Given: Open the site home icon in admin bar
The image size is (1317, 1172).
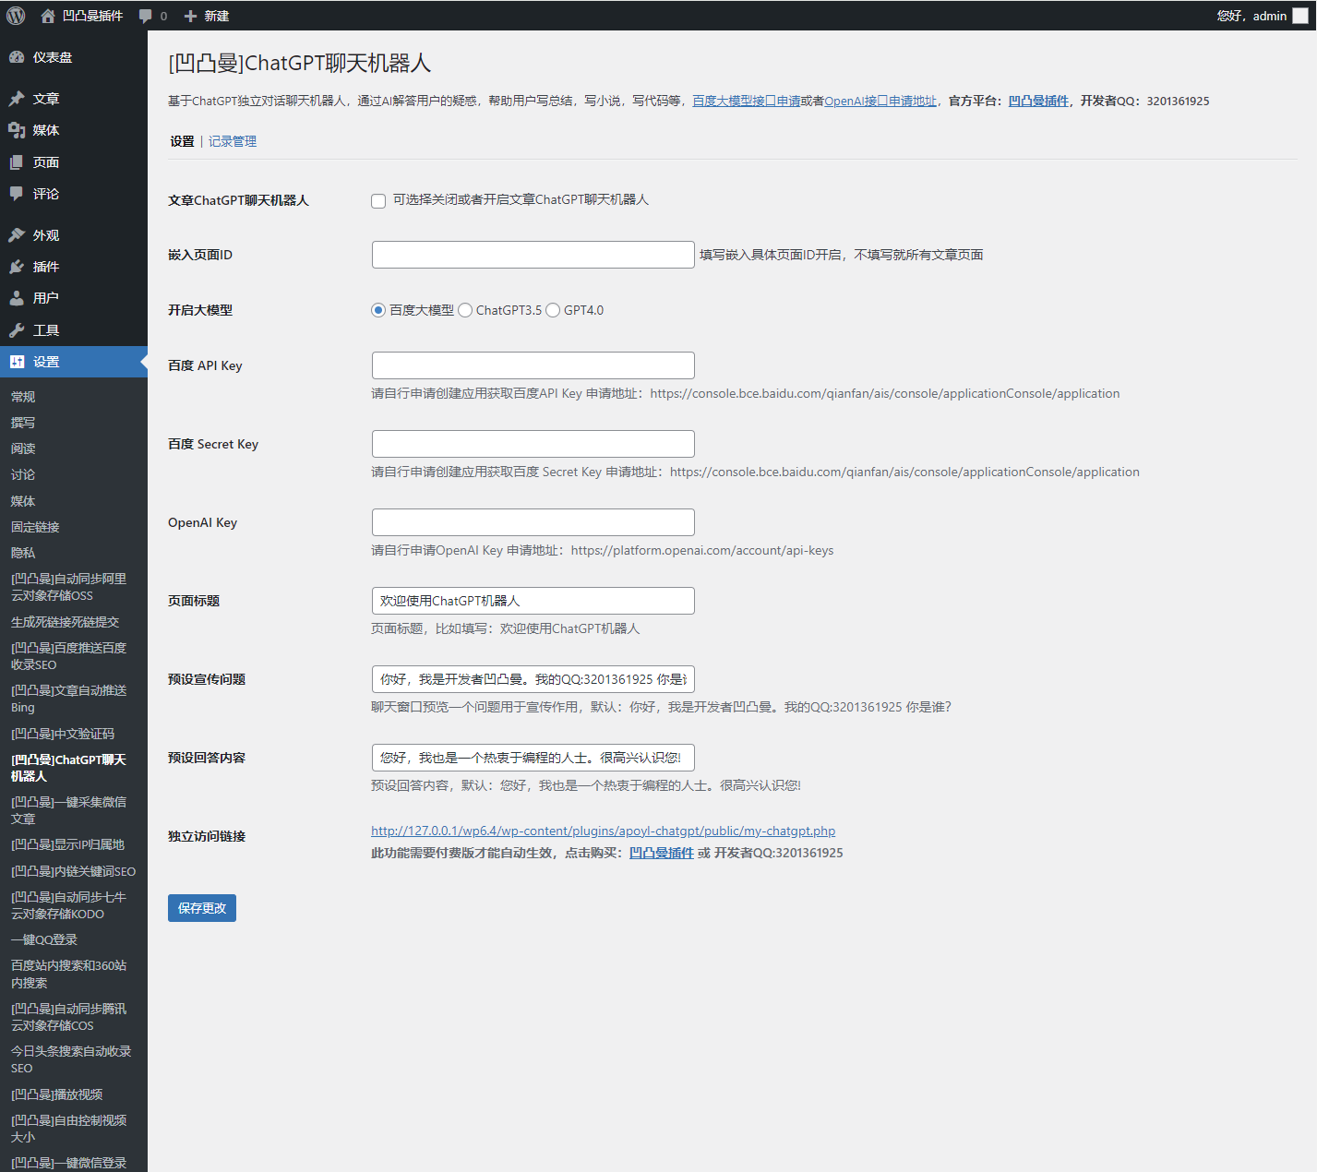Looking at the screenshot, I should pyautogui.click(x=48, y=16).
